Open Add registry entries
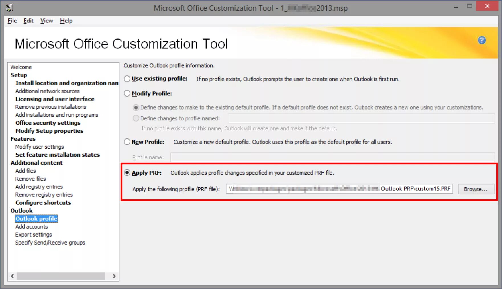 (39, 187)
